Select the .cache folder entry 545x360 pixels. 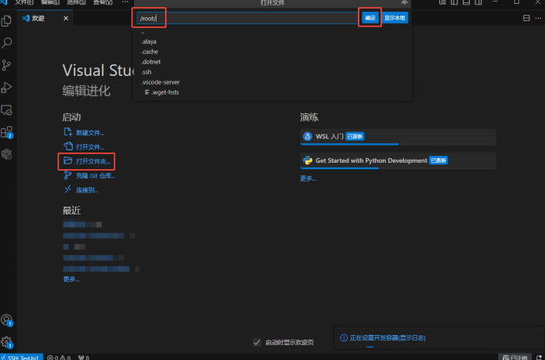(272, 52)
